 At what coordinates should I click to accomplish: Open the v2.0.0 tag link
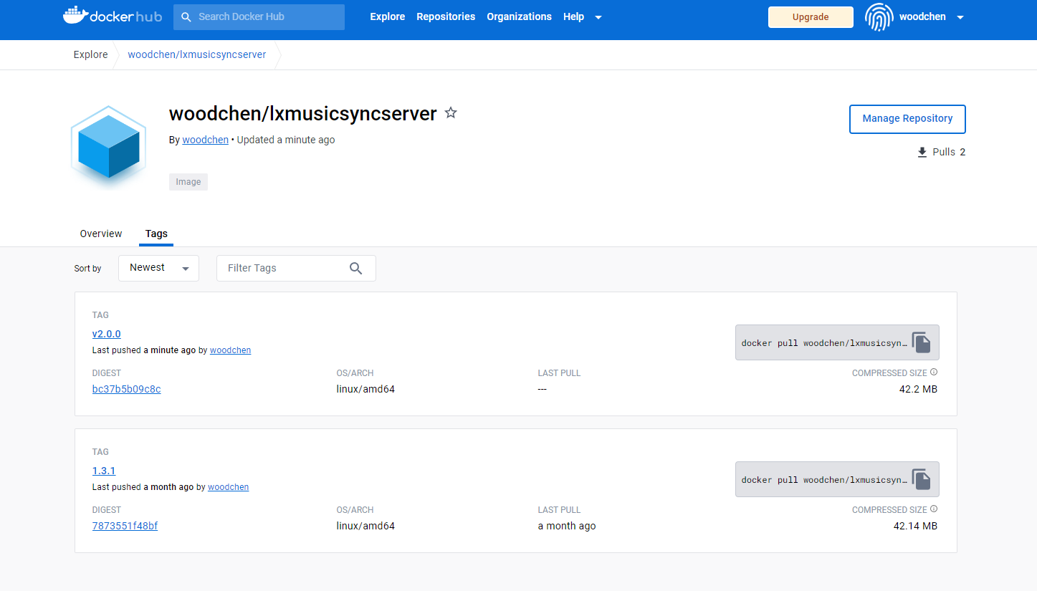coord(107,334)
